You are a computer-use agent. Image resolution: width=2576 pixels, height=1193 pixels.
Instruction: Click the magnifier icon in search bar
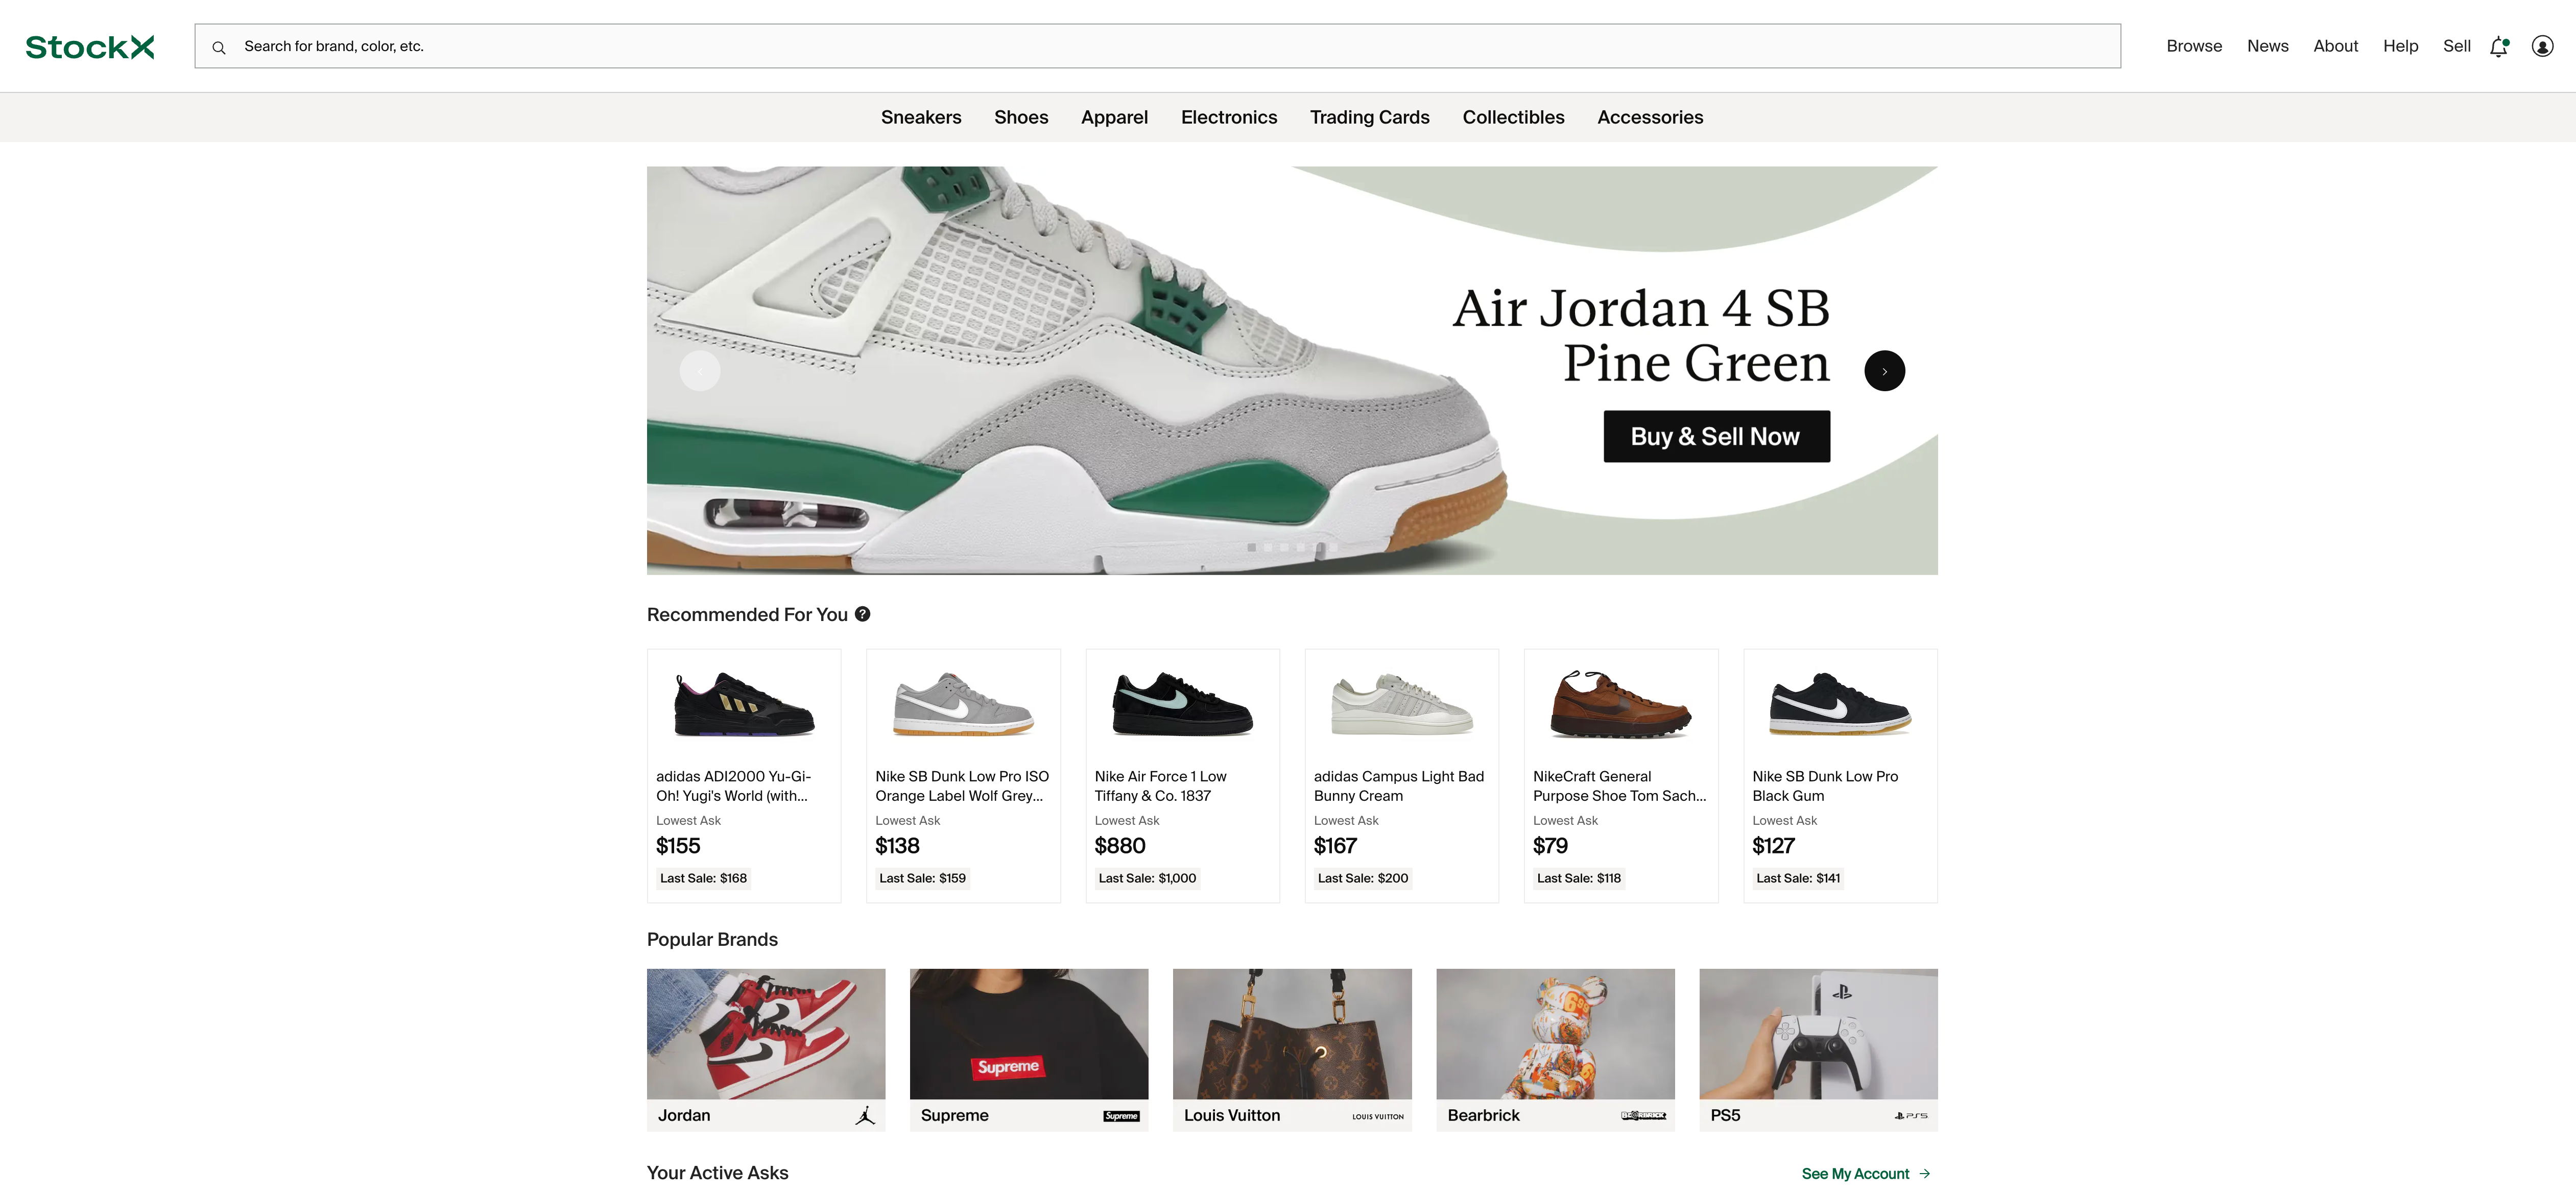[219, 47]
